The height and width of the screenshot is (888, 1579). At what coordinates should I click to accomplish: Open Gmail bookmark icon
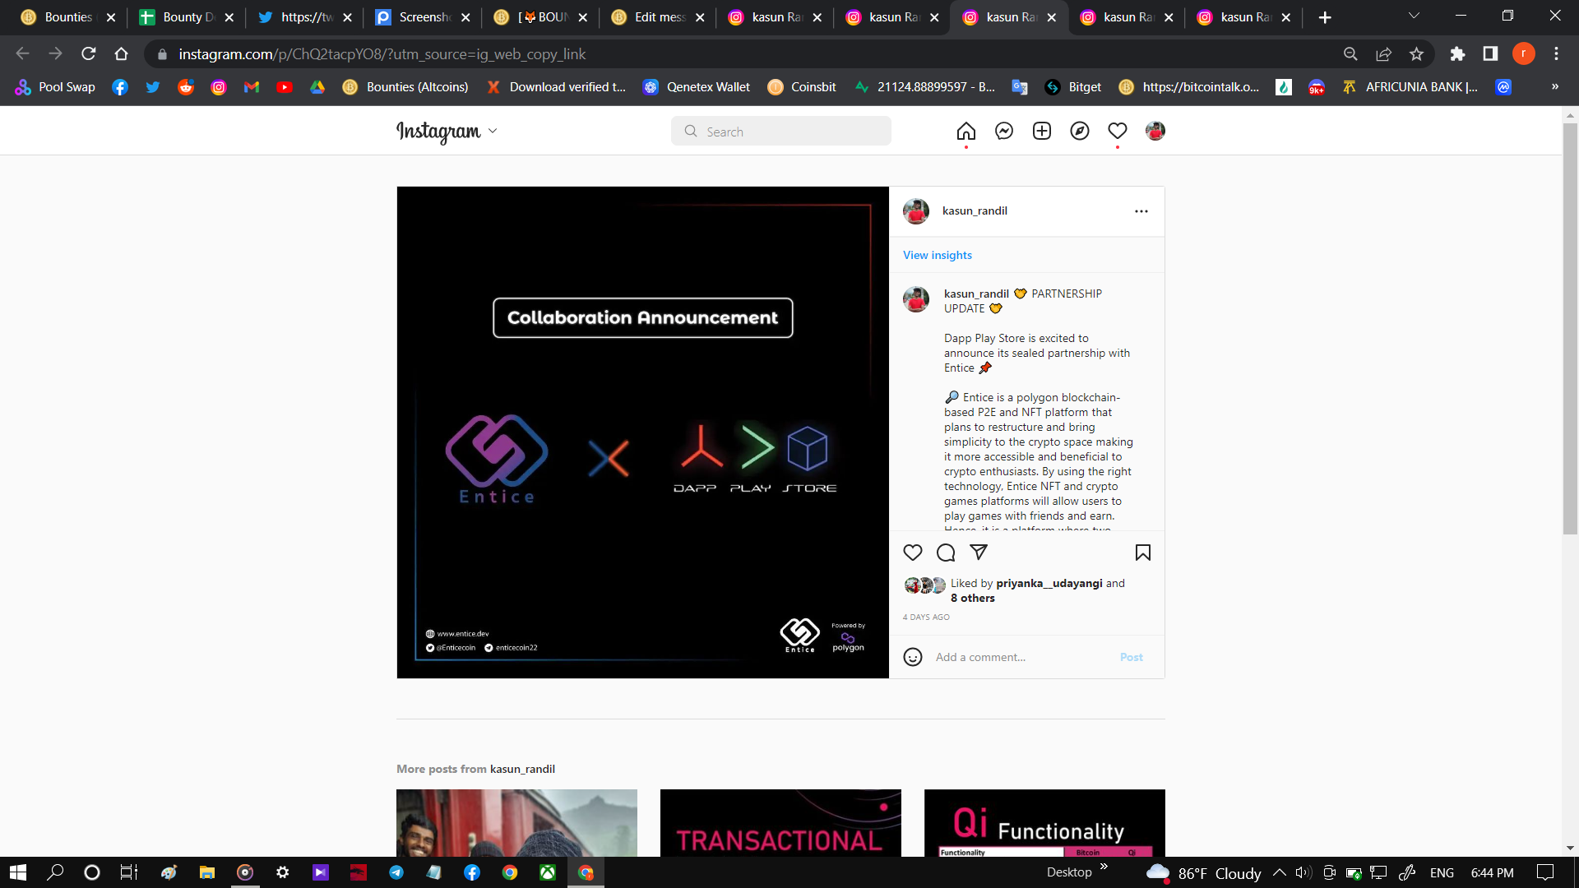(x=252, y=87)
